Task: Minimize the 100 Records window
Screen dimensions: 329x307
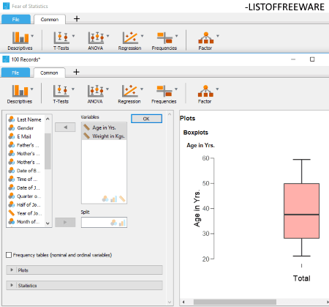Action: [293, 59]
